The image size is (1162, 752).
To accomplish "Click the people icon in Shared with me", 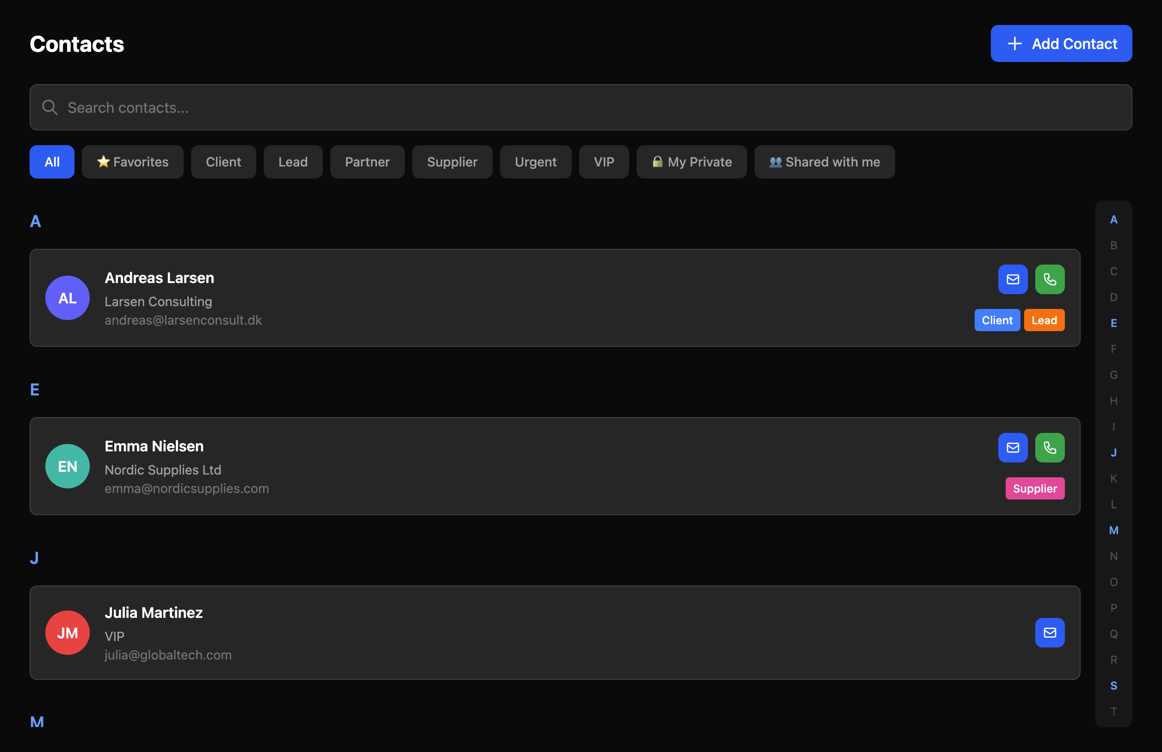I will pyautogui.click(x=776, y=161).
